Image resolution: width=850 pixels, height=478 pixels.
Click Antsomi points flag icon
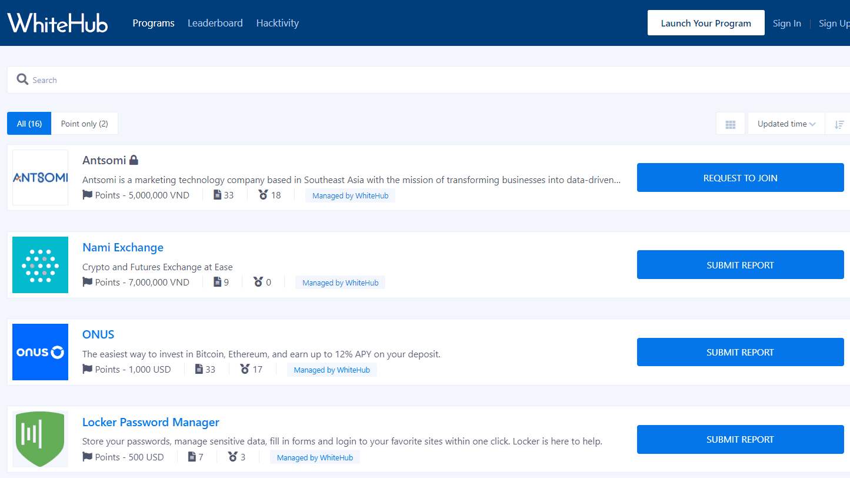[88, 195]
